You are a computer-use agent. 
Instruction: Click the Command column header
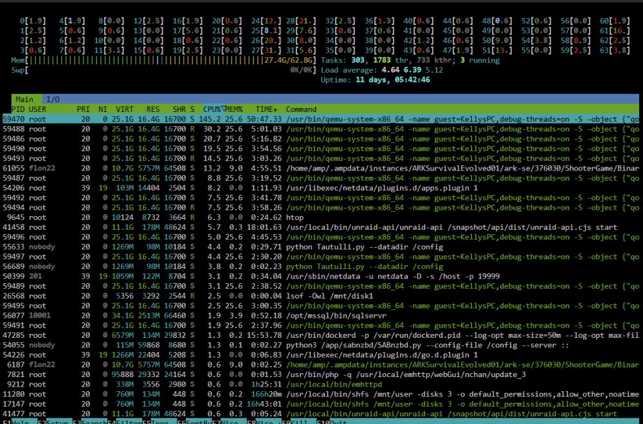pos(301,109)
